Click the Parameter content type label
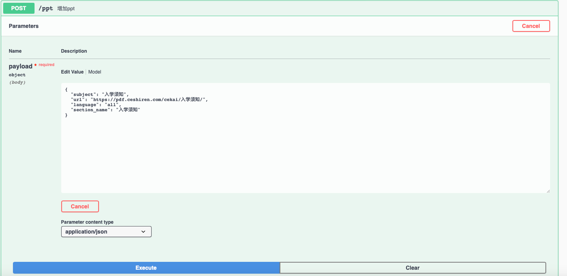The height and width of the screenshot is (276, 567). pyautogui.click(x=87, y=222)
